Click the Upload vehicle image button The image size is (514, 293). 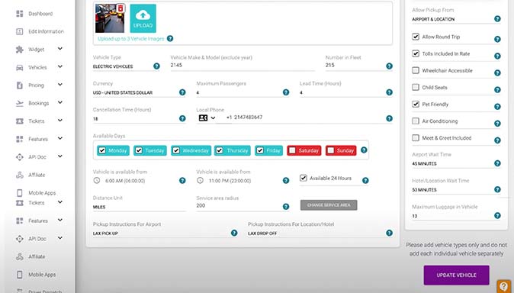click(x=143, y=18)
